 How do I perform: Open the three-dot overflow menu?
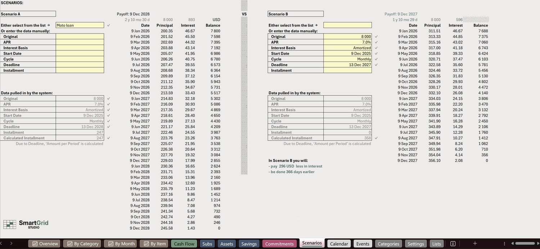[x=504, y=243]
